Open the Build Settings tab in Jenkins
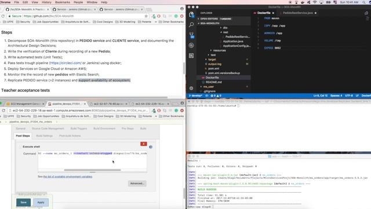 44,136
